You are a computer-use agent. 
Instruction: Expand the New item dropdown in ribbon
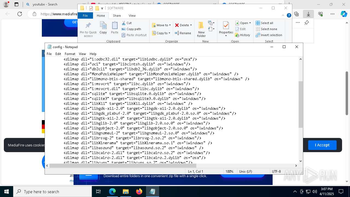pyautogui.click(x=211, y=23)
